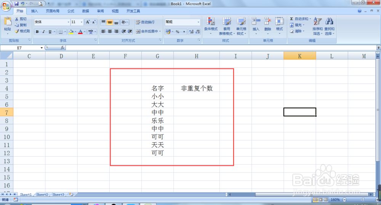Image resolution: width=381 pixels, height=205 pixels.
Task: Apply red font color A
Action: click(x=80, y=32)
